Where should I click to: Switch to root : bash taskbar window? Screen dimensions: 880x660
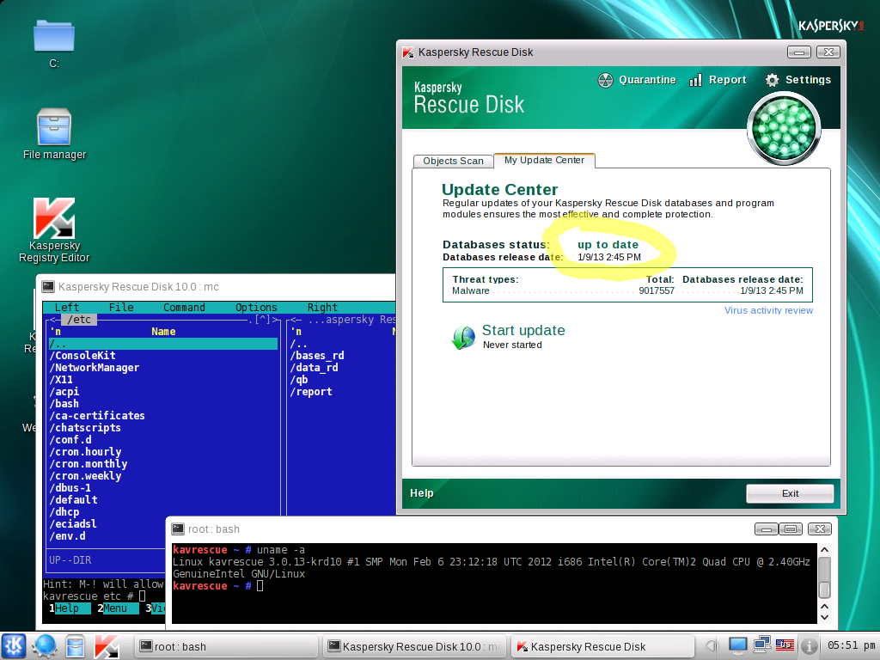click(x=226, y=646)
